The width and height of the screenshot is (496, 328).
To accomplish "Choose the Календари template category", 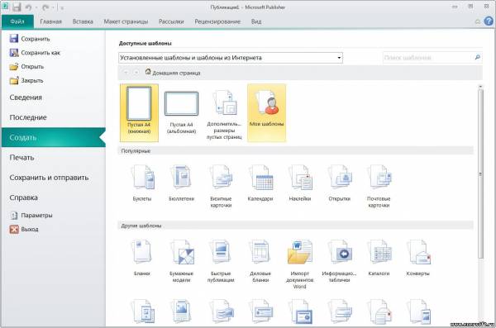I will 260,183.
